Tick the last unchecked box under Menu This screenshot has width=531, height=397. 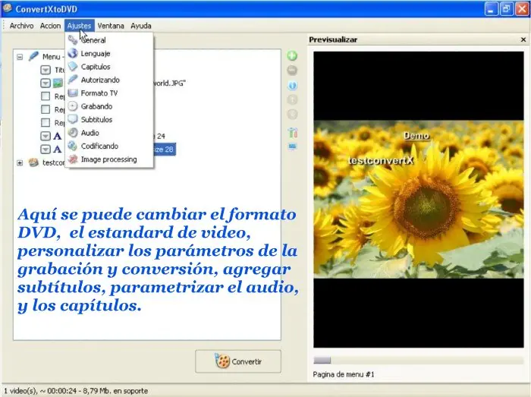click(x=46, y=122)
